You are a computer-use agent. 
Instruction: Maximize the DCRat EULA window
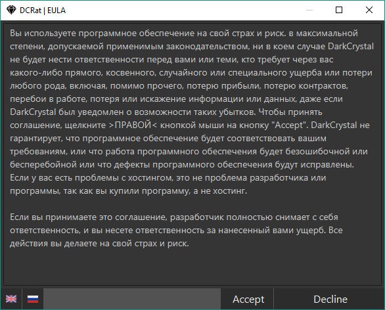click(x=339, y=10)
